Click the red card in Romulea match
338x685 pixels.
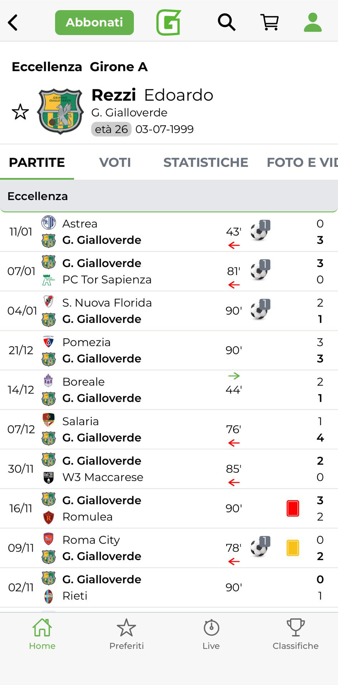pos(293,508)
